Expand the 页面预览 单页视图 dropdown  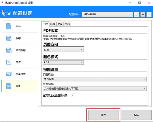(x=95, y=79)
